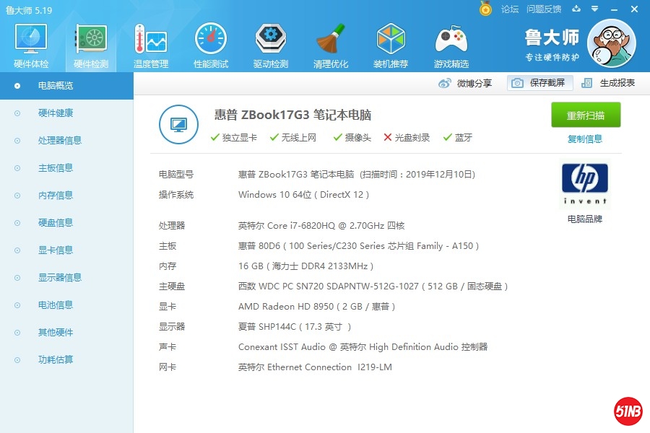Switch to the 硬件检测 tab

[x=91, y=45]
